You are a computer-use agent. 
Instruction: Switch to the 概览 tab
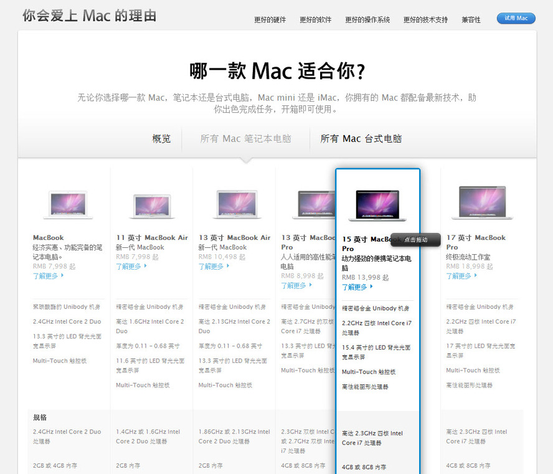161,139
